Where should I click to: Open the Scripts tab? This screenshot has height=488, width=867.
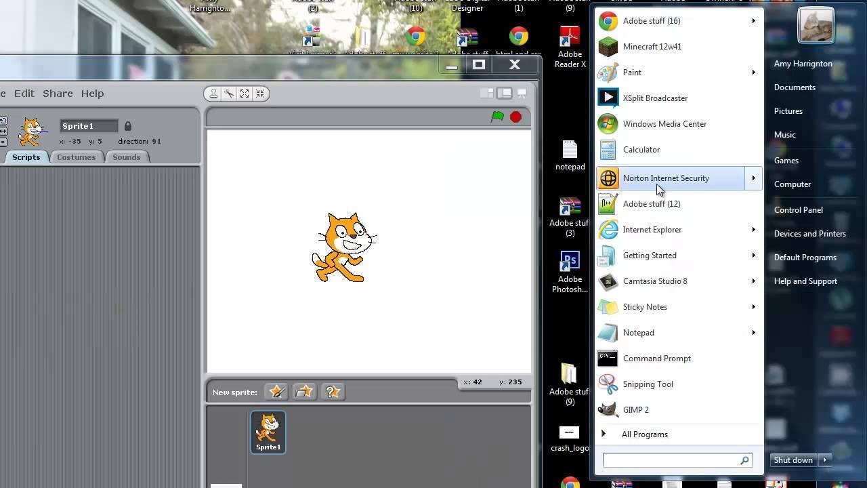[26, 157]
